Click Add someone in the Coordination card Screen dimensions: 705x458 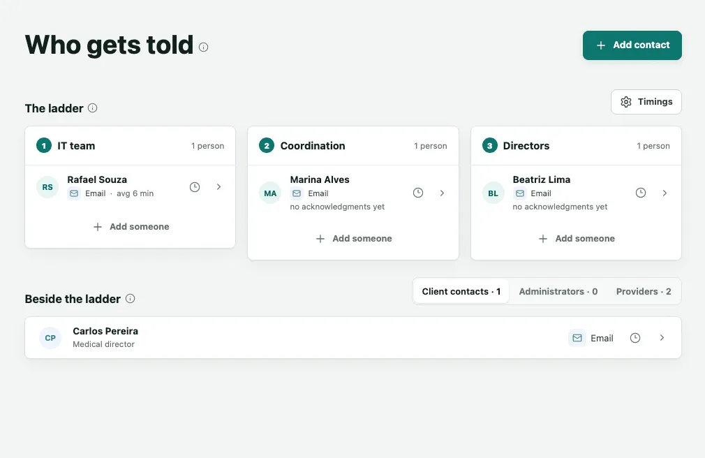click(x=353, y=239)
